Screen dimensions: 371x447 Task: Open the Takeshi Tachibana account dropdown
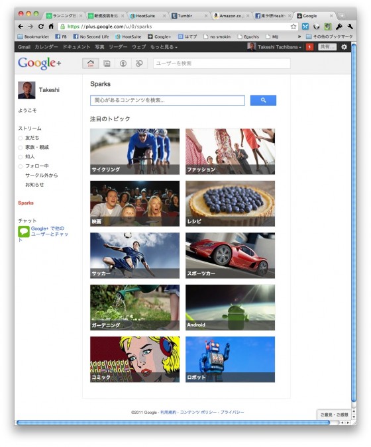click(274, 47)
